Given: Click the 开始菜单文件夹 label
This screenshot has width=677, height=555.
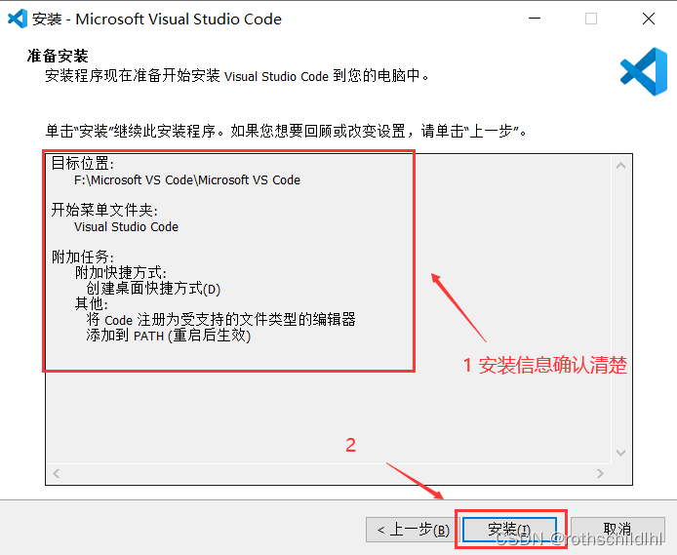Looking at the screenshot, I should [104, 210].
